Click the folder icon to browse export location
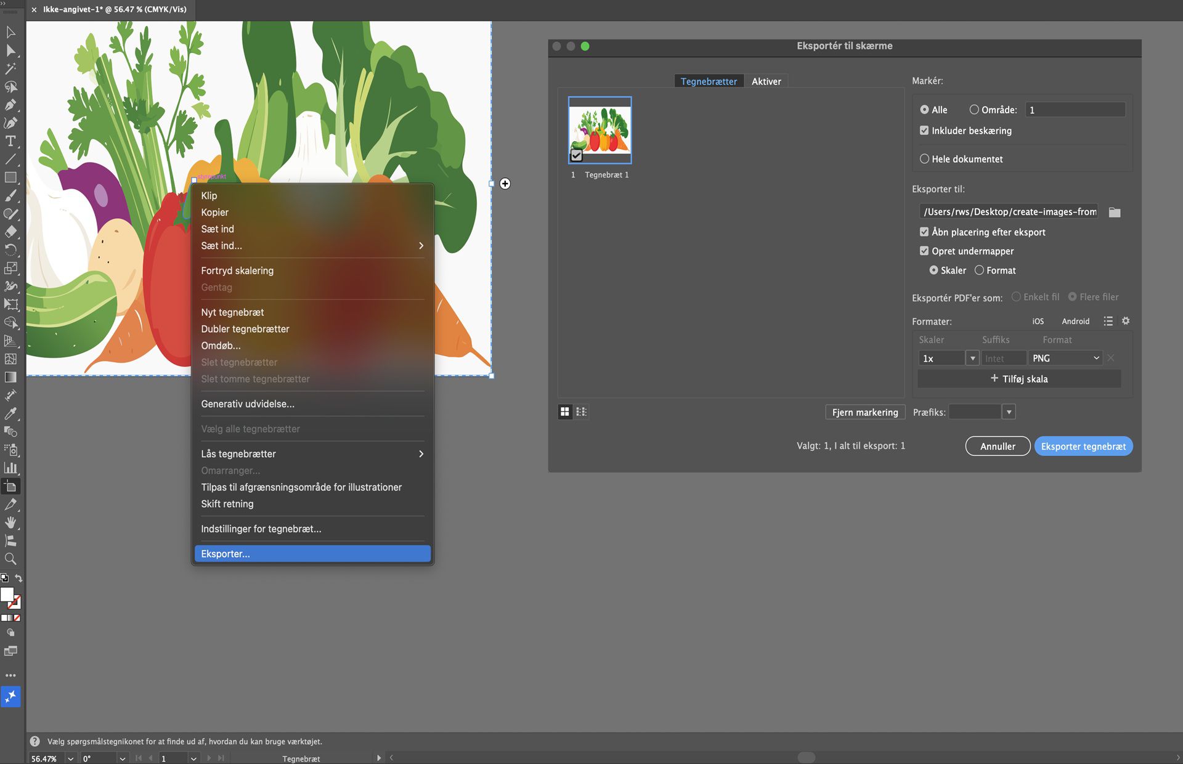This screenshot has width=1183, height=764. [1114, 212]
